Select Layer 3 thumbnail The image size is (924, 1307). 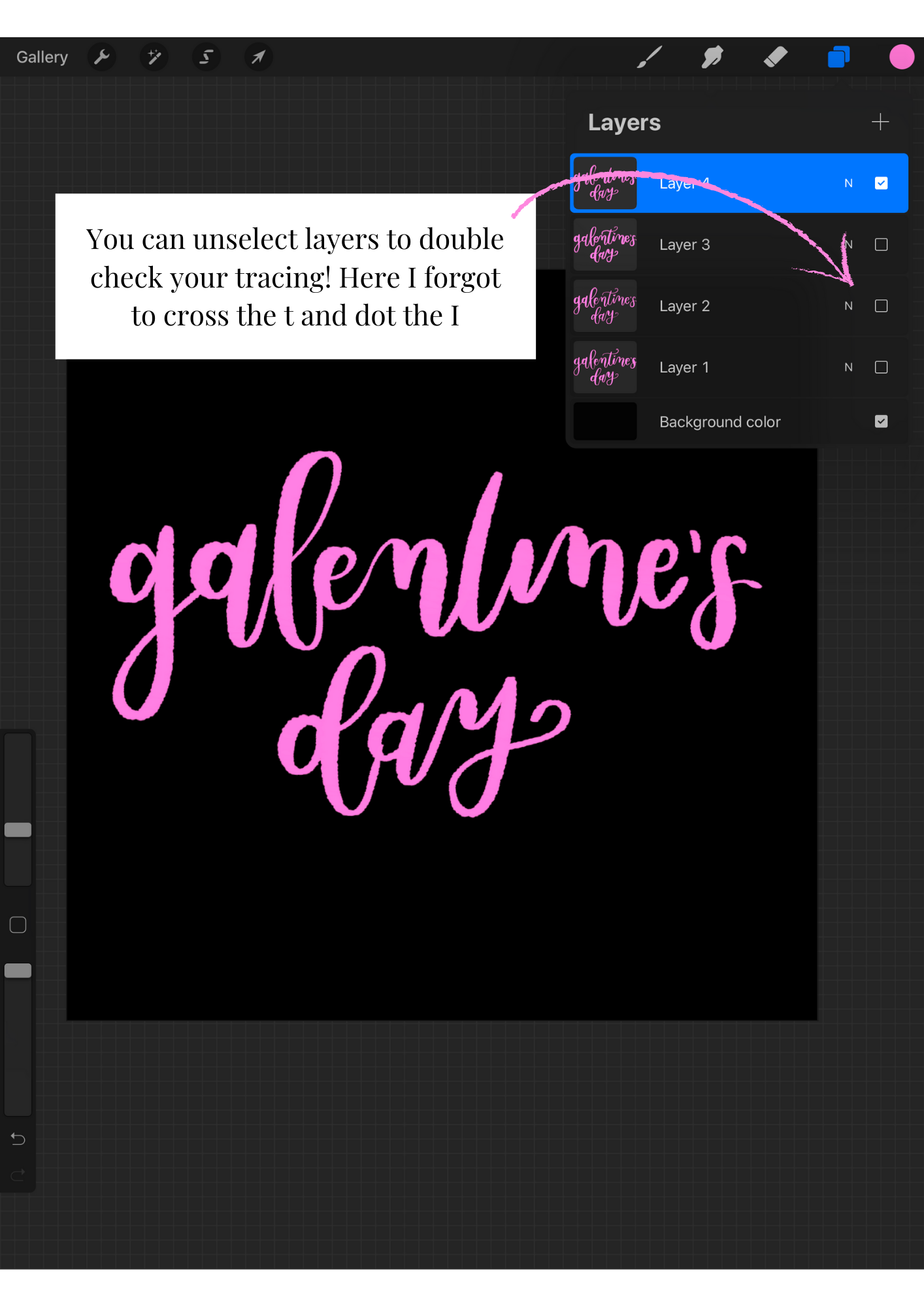(x=605, y=245)
